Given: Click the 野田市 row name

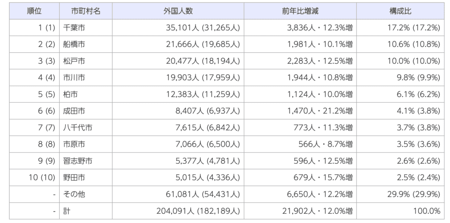Looking at the screenshot, I should tap(74, 178).
